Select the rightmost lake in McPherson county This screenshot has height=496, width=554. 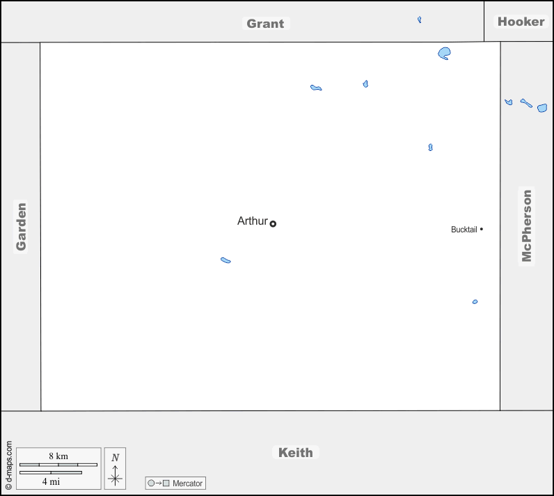point(542,108)
